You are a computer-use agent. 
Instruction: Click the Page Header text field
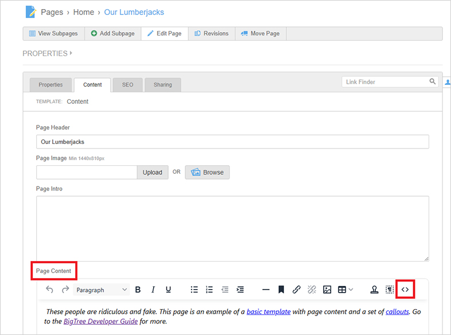pyautogui.click(x=232, y=142)
